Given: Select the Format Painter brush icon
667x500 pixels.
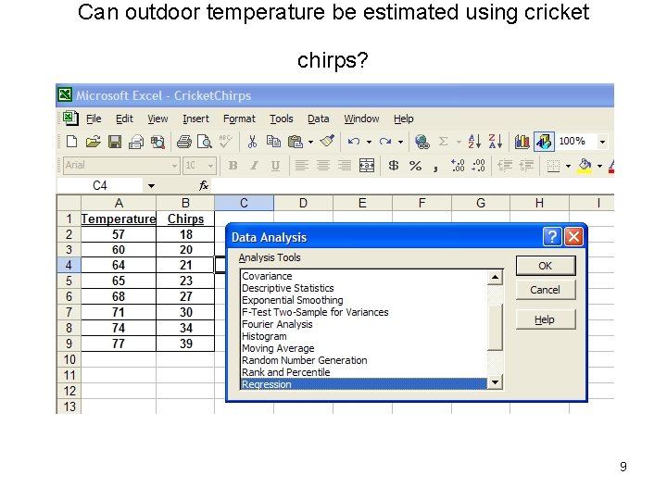Looking at the screenshot, I should [327, 141].
